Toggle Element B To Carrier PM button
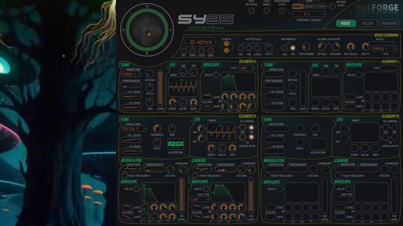 pyautogui.click(x=251, y=127)
